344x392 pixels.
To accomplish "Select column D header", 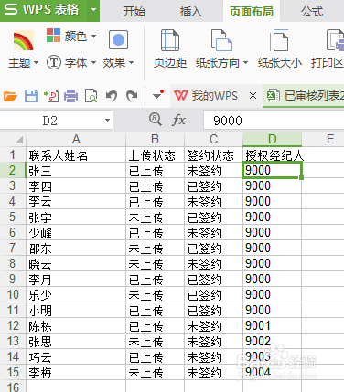I will coord(272,139).
